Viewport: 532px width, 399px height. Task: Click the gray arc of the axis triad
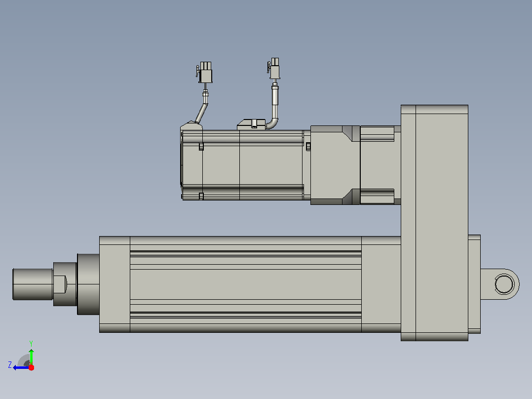click(23, 359)
